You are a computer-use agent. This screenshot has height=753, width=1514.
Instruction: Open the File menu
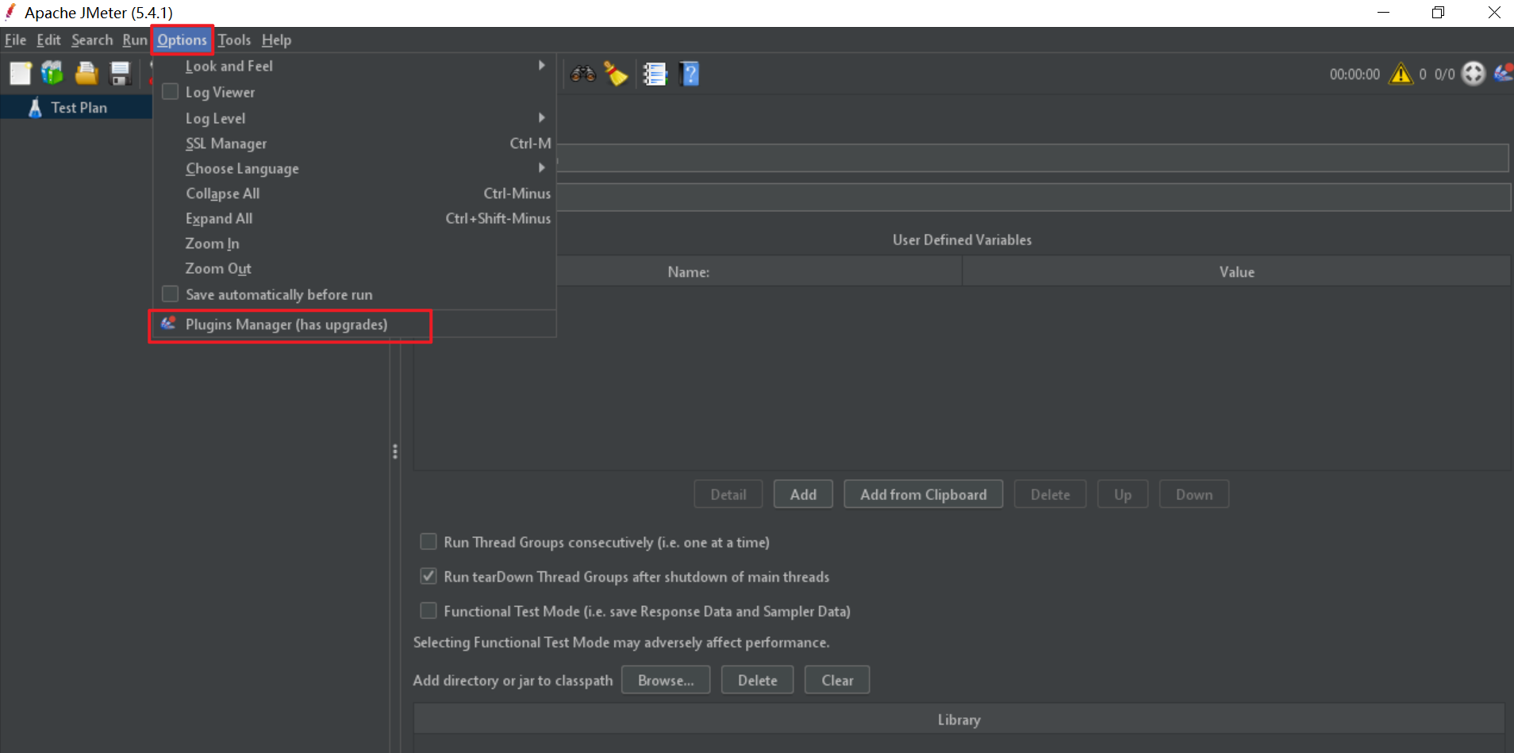(x=15, y=40)
